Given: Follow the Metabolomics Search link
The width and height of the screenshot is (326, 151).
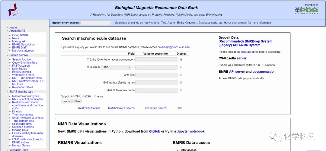Looking at the screenshot, I should 121,108.
